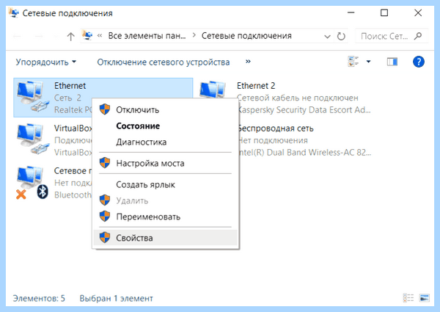Choose Создать ярлык in the context menu

pos(166,184)
